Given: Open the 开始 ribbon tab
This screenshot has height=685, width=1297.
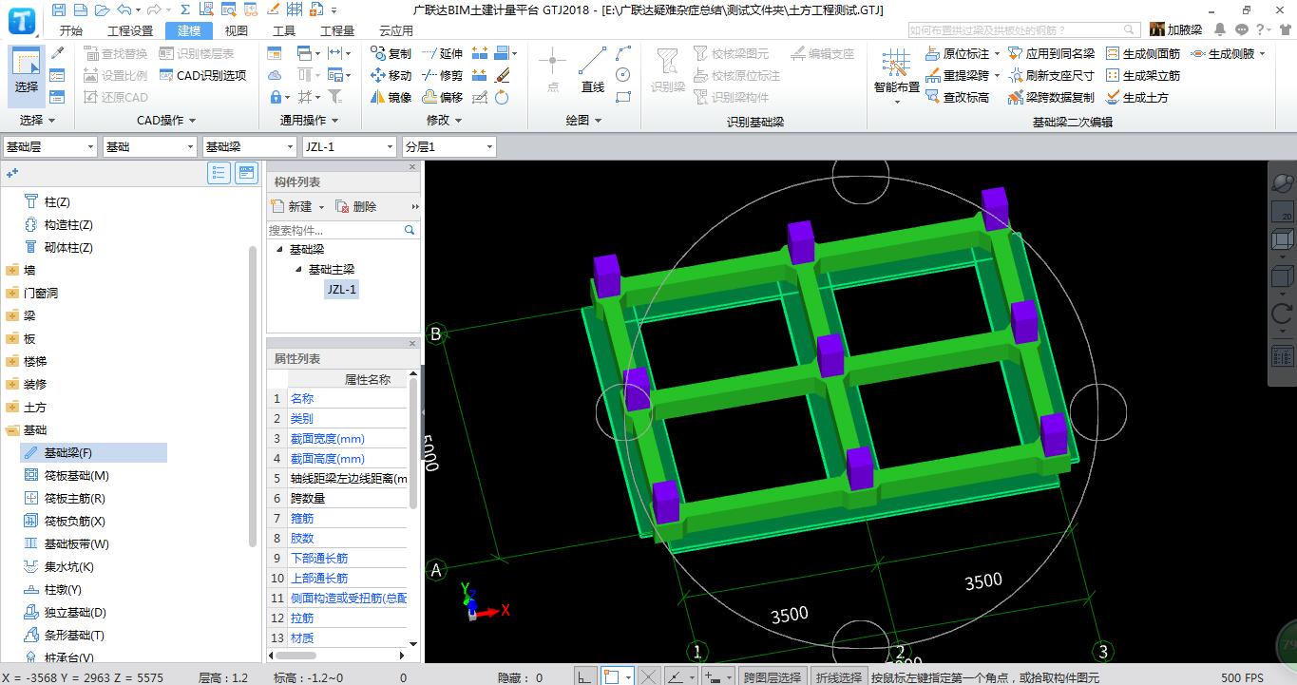Looking at the screenshot, I should (71, 30).
